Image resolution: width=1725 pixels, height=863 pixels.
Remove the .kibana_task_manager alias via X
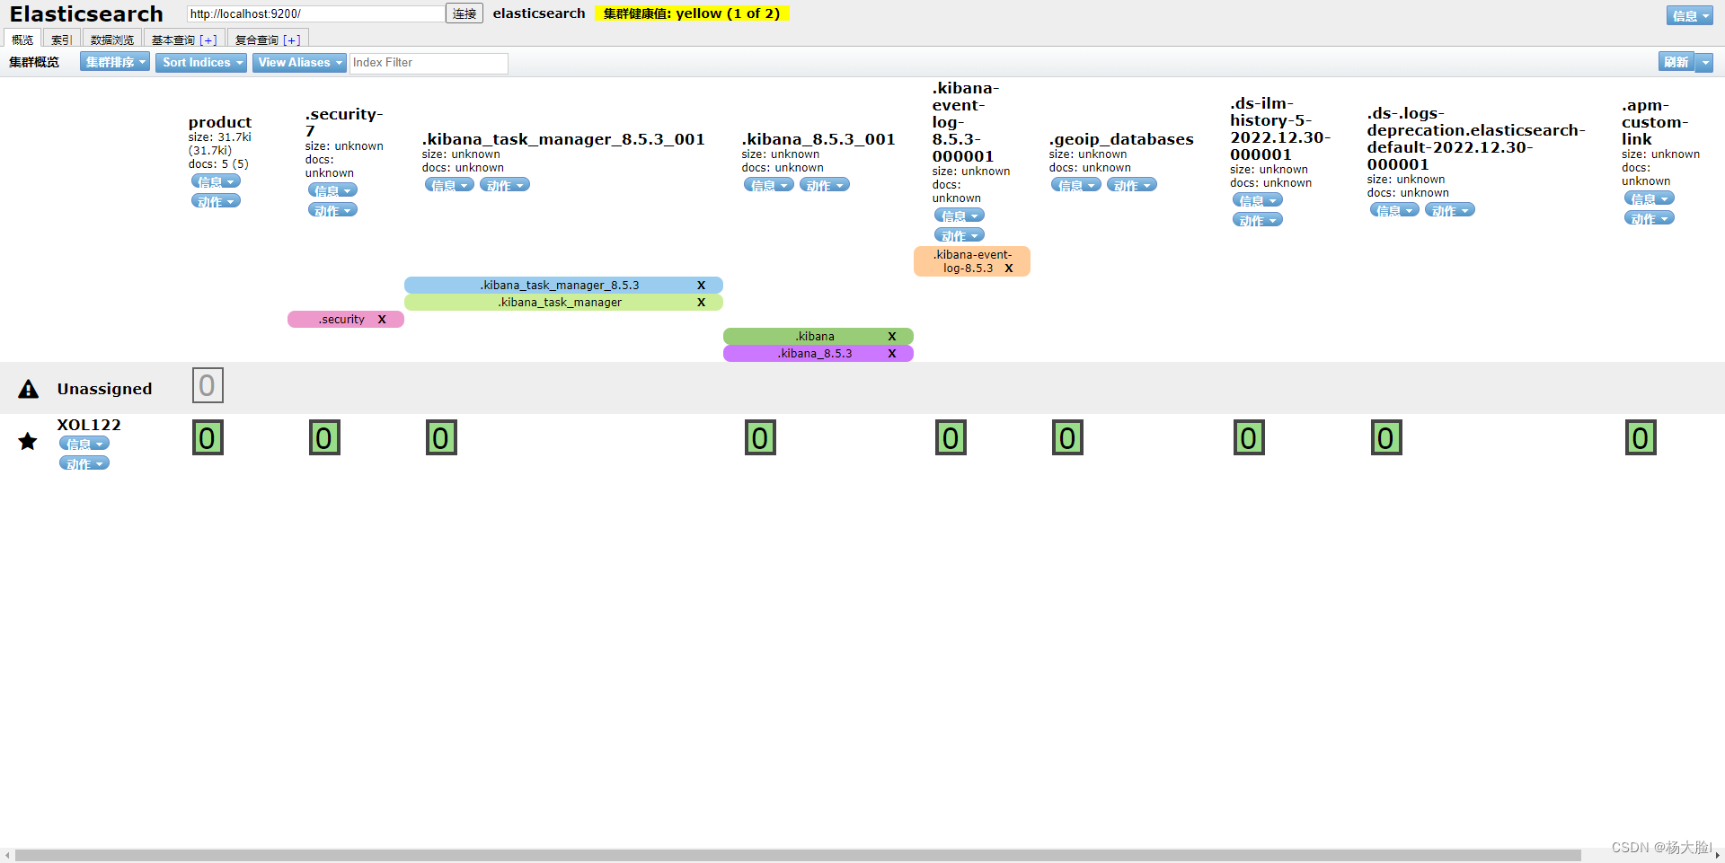tap(702, 303)
